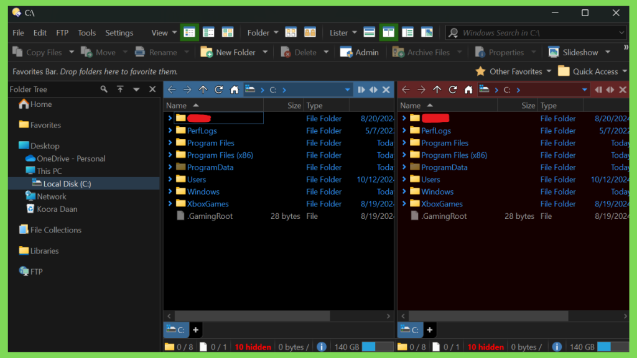Open the Tools menu
The width and height of the screenshot is (637, 358).
[86, 33]
